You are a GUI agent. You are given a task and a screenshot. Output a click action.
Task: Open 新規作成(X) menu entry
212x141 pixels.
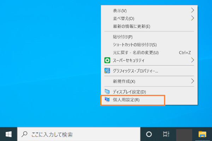tap(149, 81)
